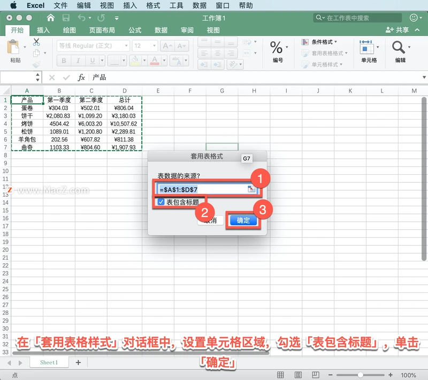
Task: Open the borders dropdown arrow
Action: point(124,60)
